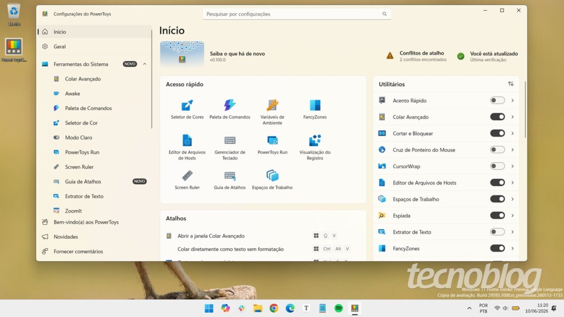Click the PowerToys taskbar icon

click(x=355, y=308)
